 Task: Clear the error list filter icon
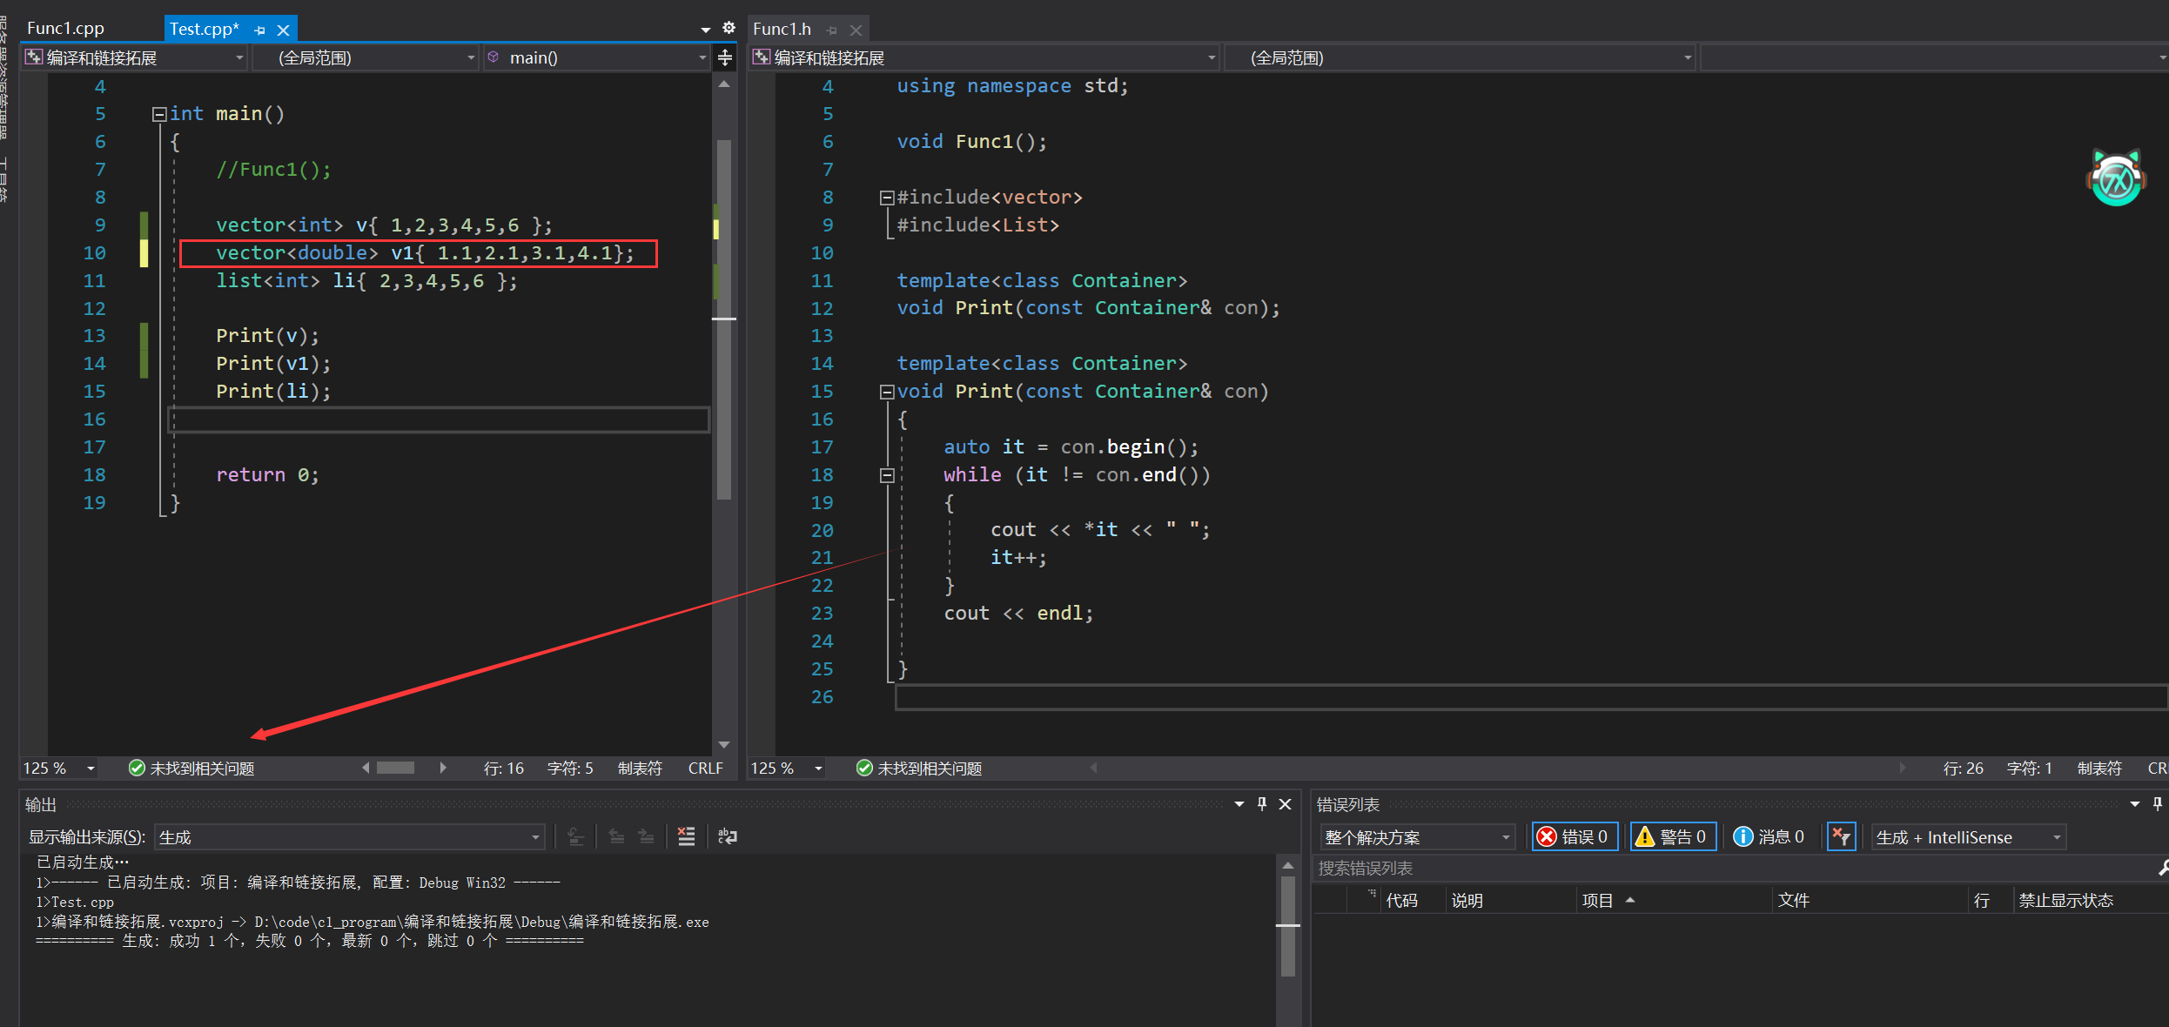(x=1841, y=836)
